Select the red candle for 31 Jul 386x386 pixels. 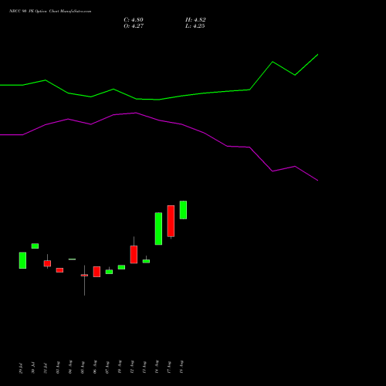pos(47,263)
